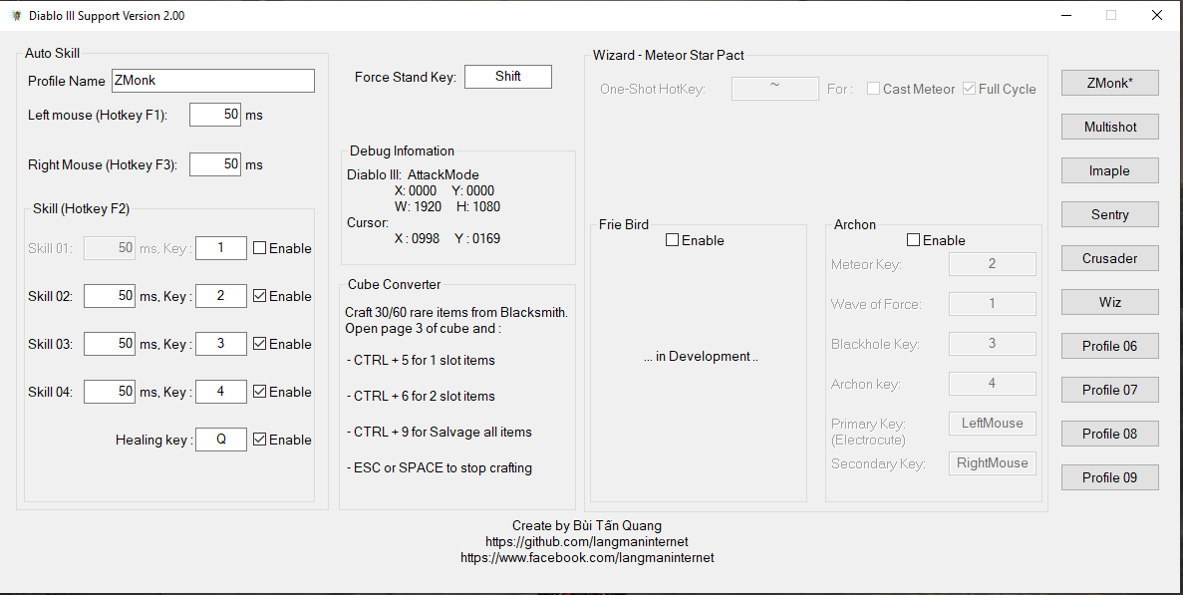The height and width of the screenshot is (595, 1183).
Task: Click the 'Diablo III: AttackMode' debug text
Action: pos(413,175)
